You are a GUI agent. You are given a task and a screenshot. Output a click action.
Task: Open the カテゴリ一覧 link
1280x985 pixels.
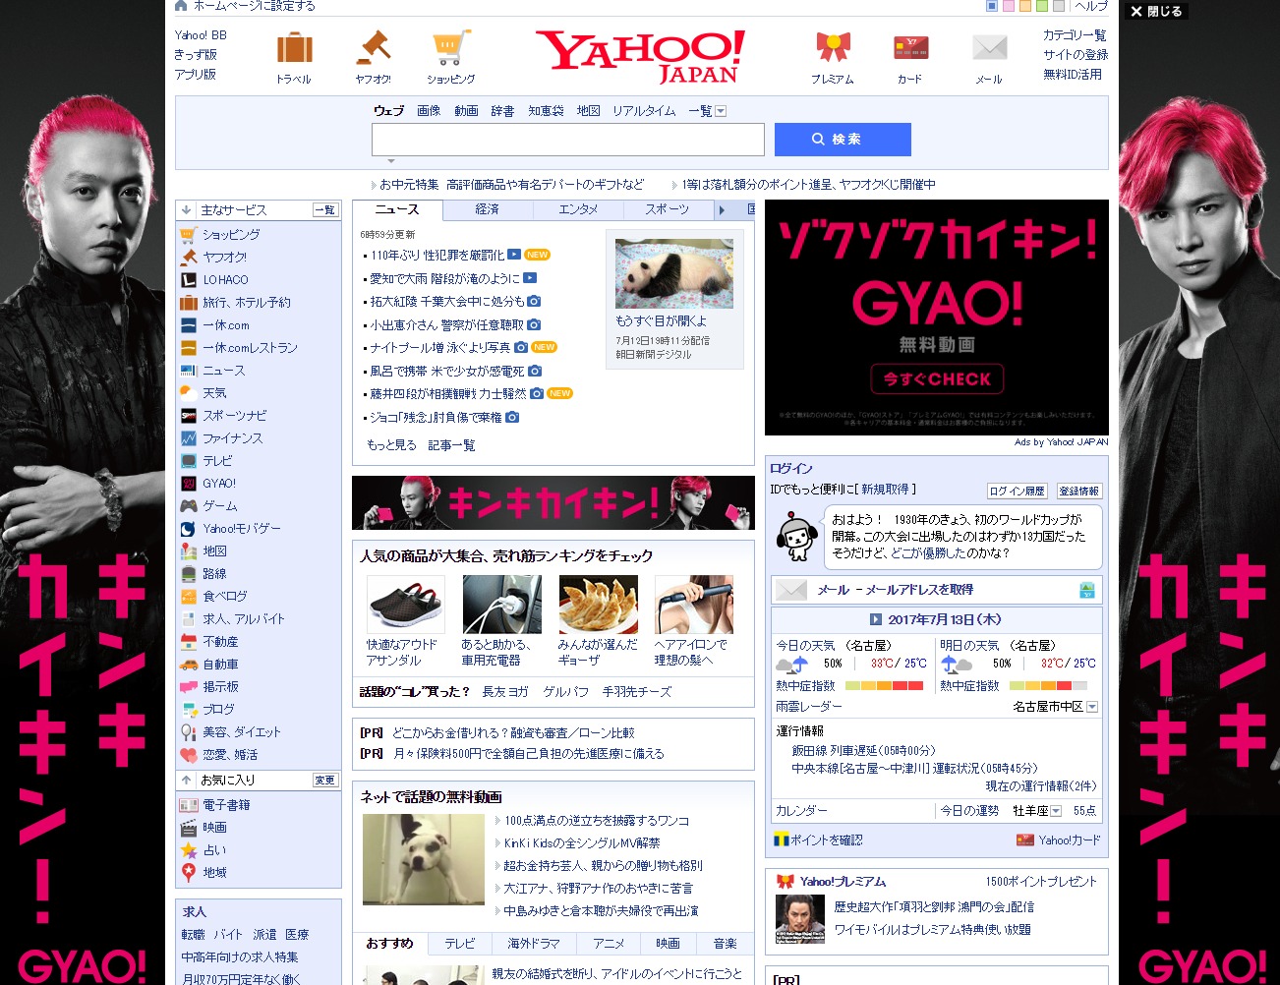click(x=1075, y=35)
